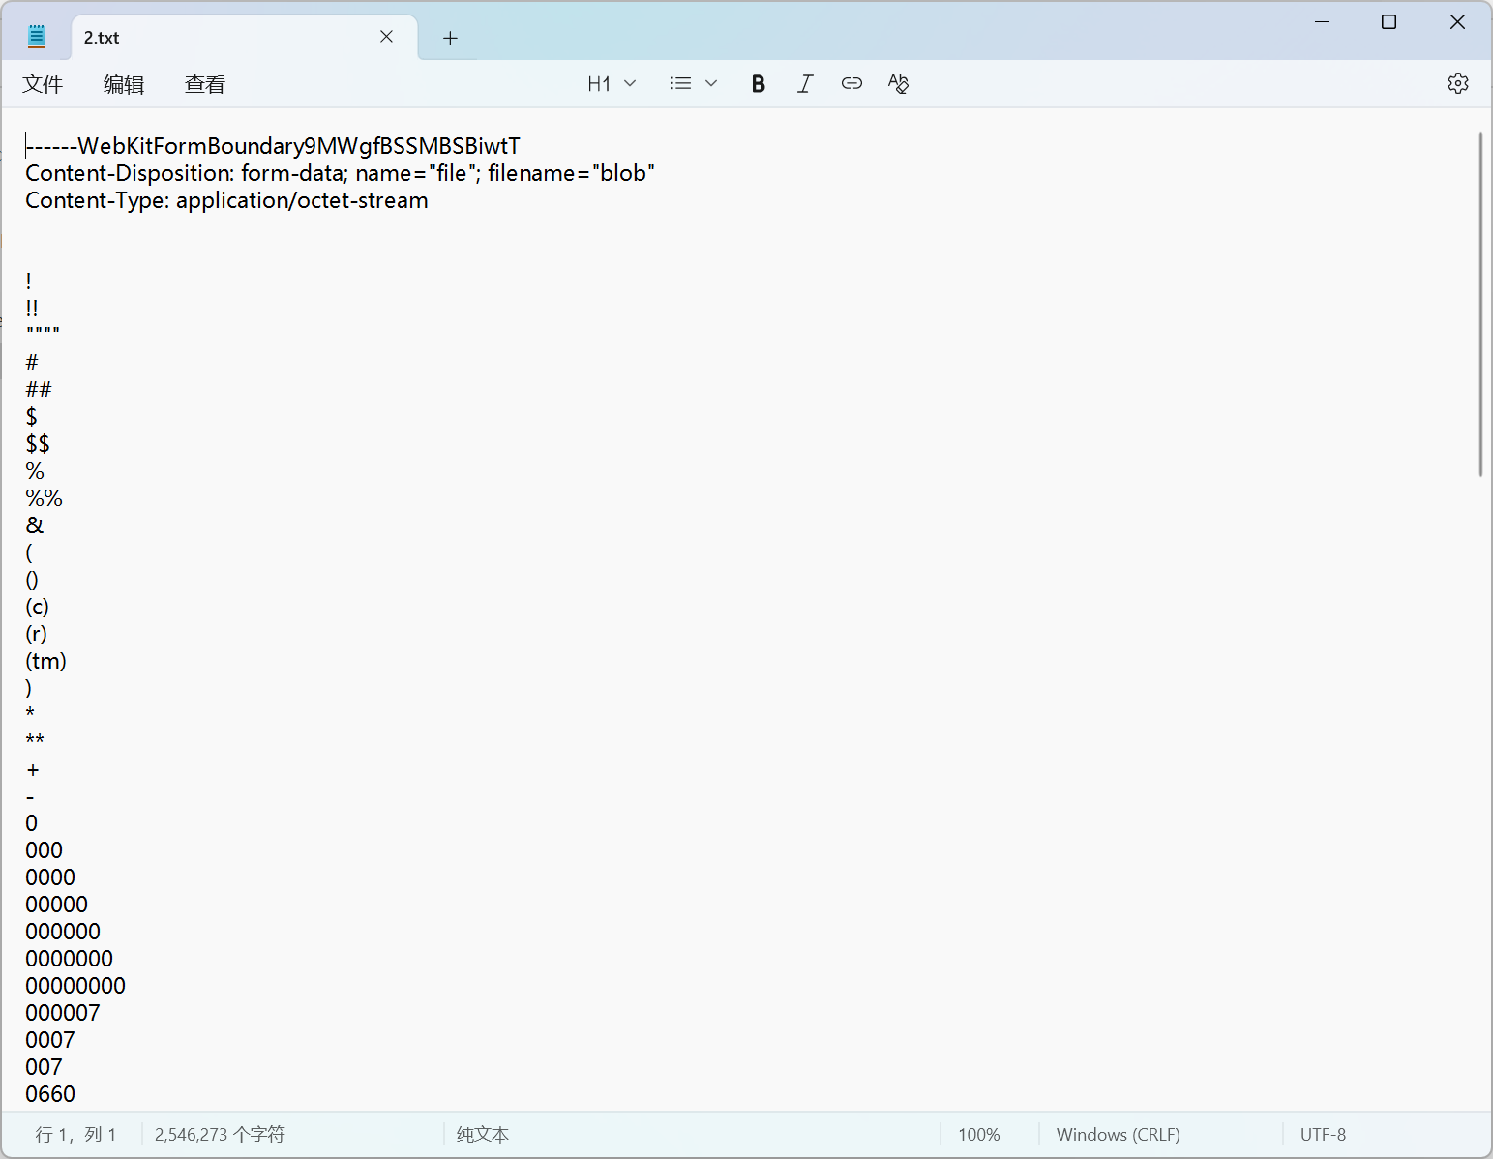Open the 文件 menu
Viewport: 1493px width, 1159px height.
[43, 85]
